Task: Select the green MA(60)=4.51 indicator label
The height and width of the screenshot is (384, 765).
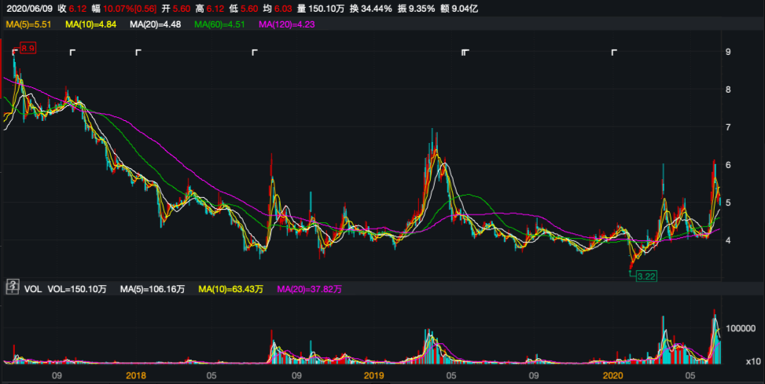Action: pyautogui.click(x=219, y=24)
